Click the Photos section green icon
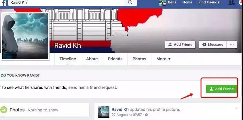Image resolution: width=243 pixels, height=120 pixels. tap(4, 110)
